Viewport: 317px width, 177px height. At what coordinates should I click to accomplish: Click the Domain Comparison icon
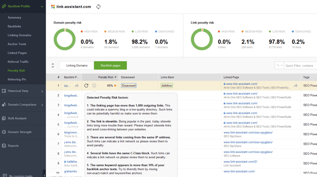tap(4, 105)
